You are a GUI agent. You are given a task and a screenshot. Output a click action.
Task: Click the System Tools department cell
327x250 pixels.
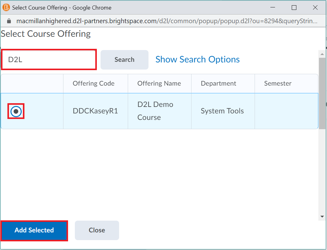[x=222, y=111]
